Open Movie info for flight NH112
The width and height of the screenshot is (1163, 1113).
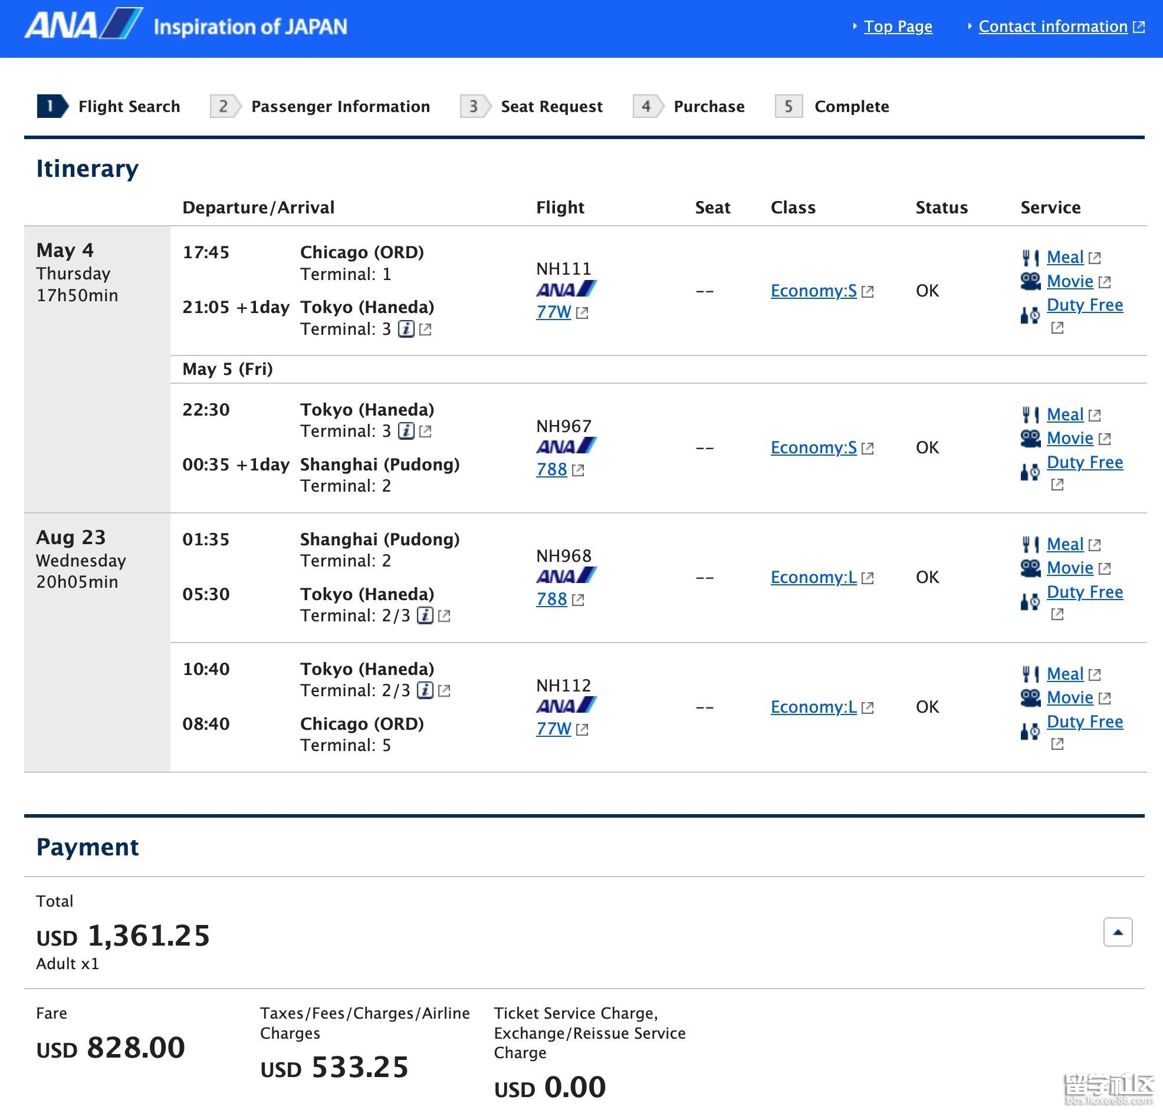(1069, 698)
